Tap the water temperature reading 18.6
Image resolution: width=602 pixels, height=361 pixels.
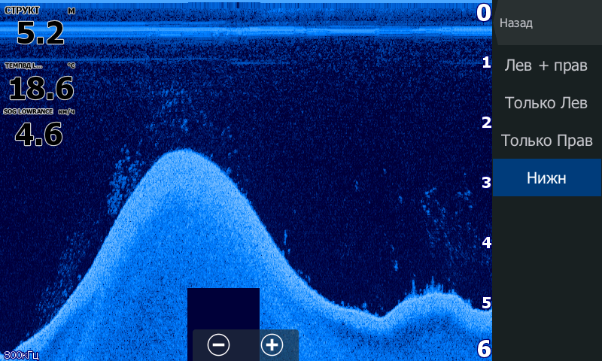(41, 89)
